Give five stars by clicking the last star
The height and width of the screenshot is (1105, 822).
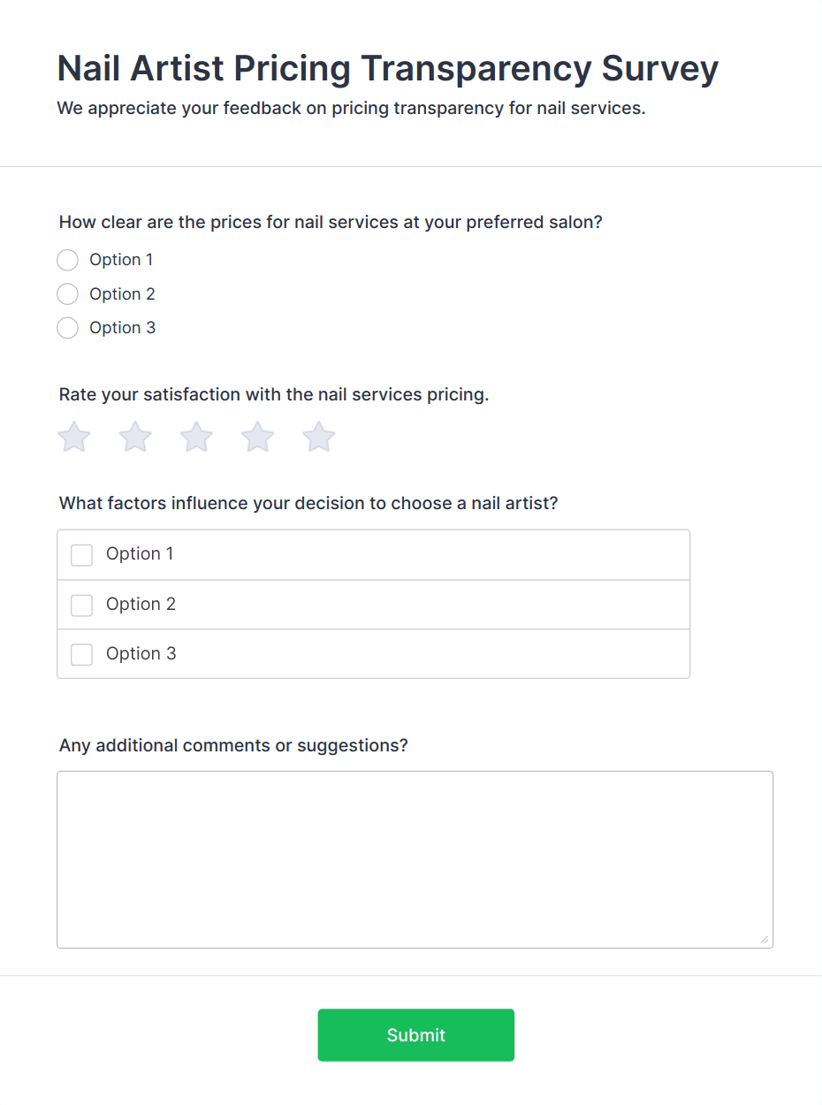(317, 436)
